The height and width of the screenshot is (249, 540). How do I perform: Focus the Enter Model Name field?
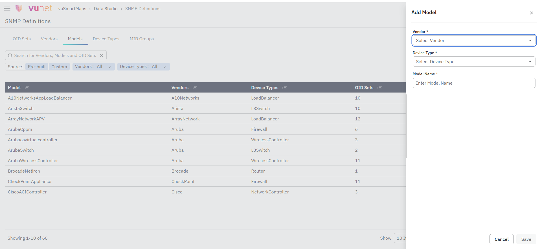click(474, 83)
